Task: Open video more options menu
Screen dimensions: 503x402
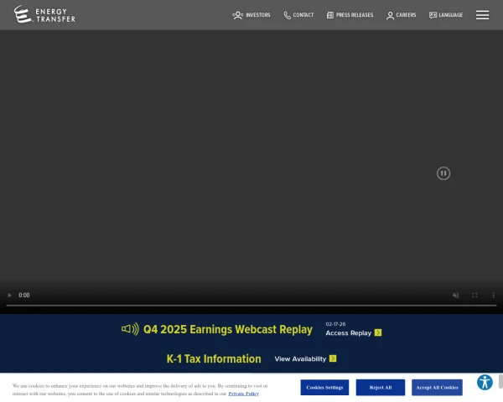Action: (494, 295)
